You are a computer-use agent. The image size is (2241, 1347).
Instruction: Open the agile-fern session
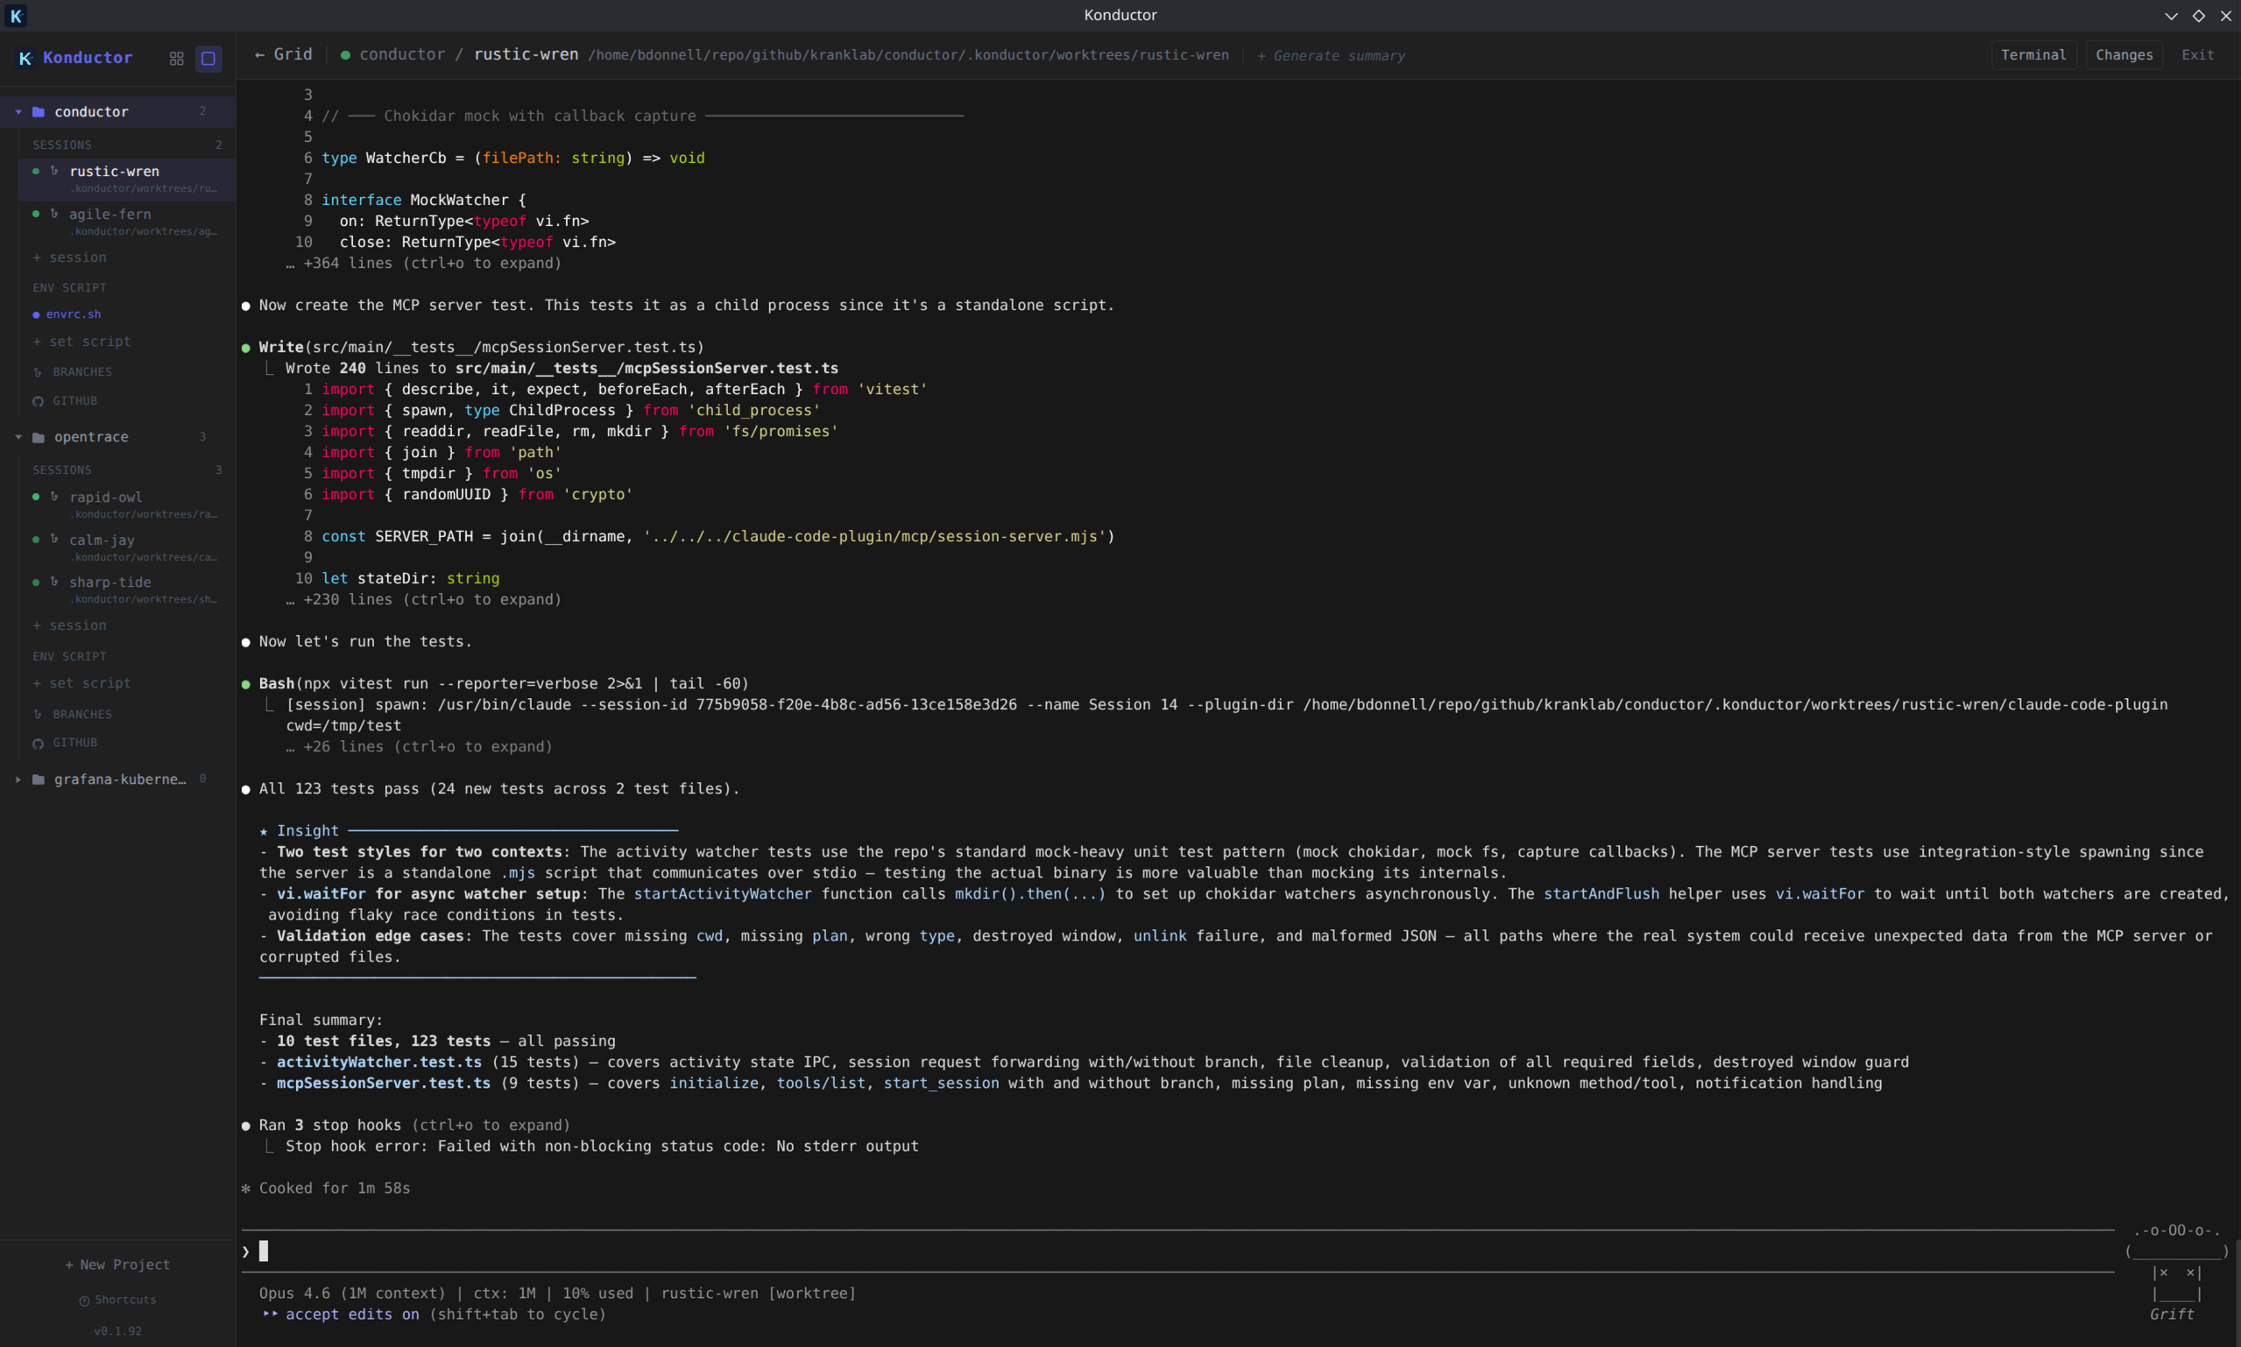tap(127, 222)
